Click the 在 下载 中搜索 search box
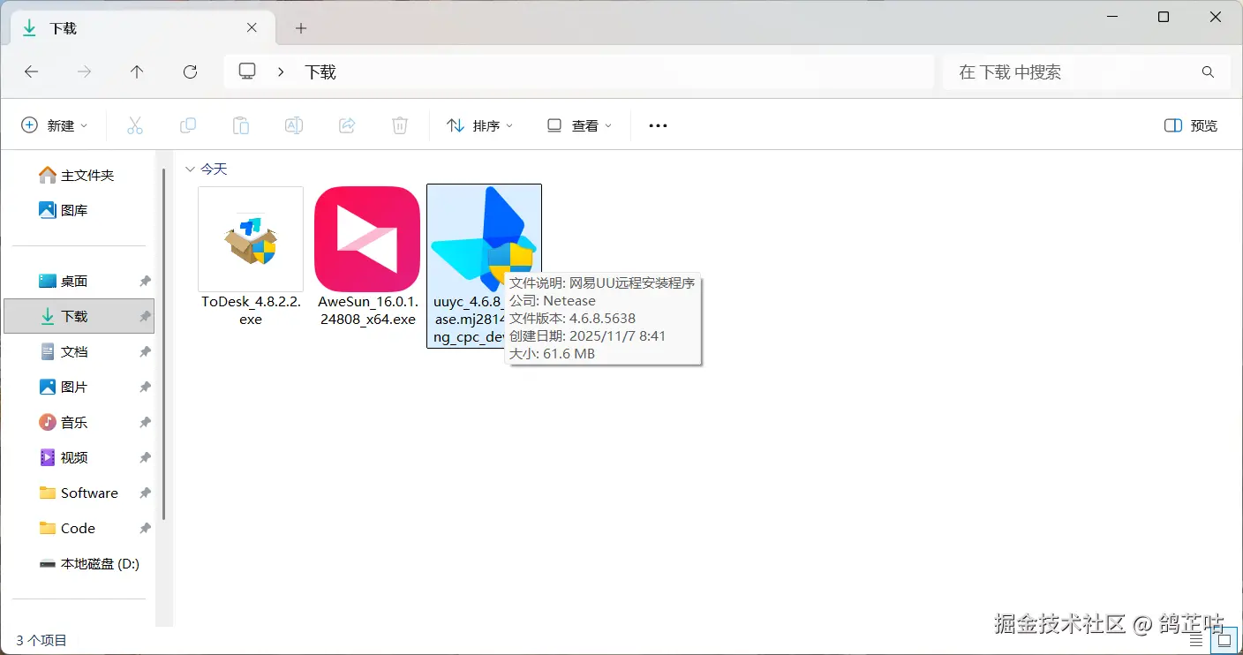1243x655 pixels. click(1087, 72)
